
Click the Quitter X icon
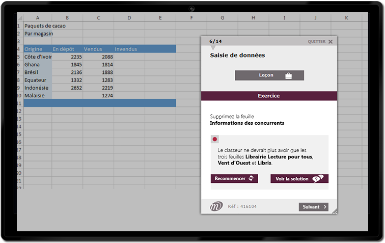(x=330, y=42)
